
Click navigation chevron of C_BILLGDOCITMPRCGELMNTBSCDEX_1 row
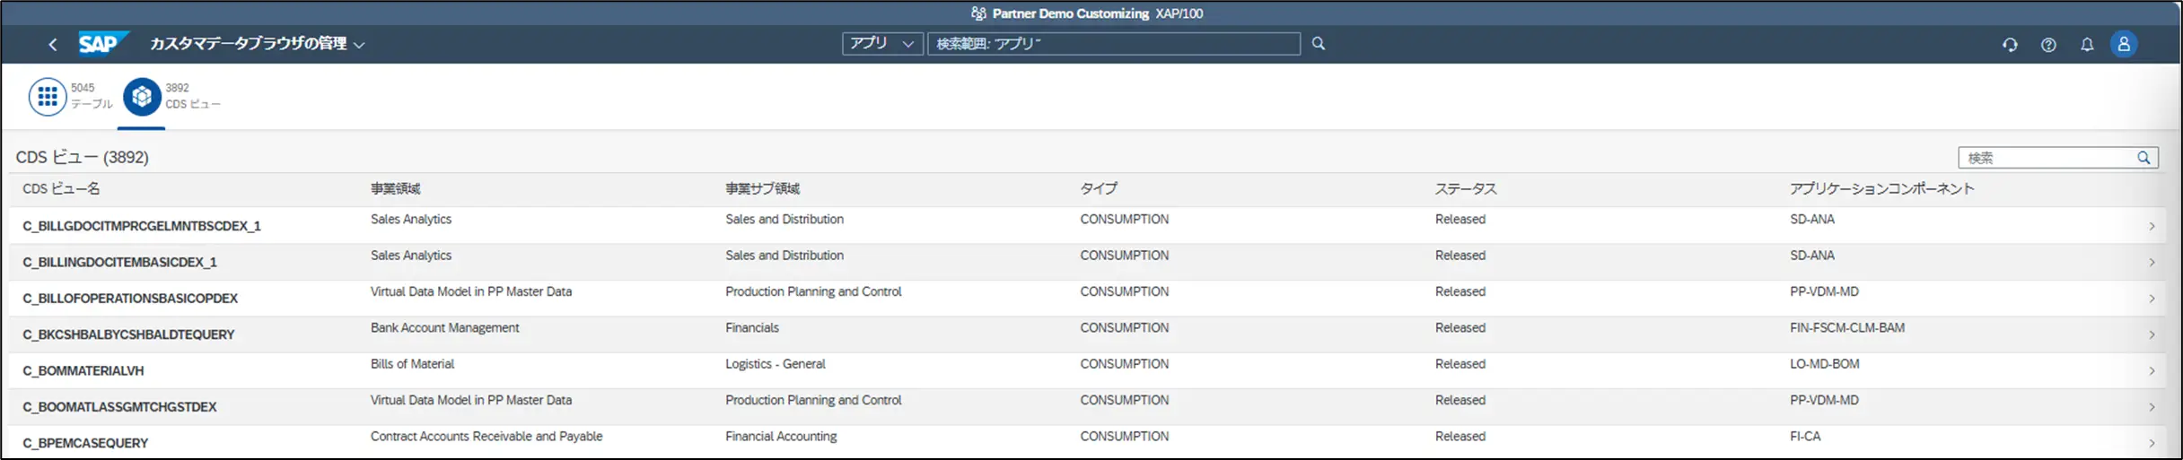coord(2152,226)
